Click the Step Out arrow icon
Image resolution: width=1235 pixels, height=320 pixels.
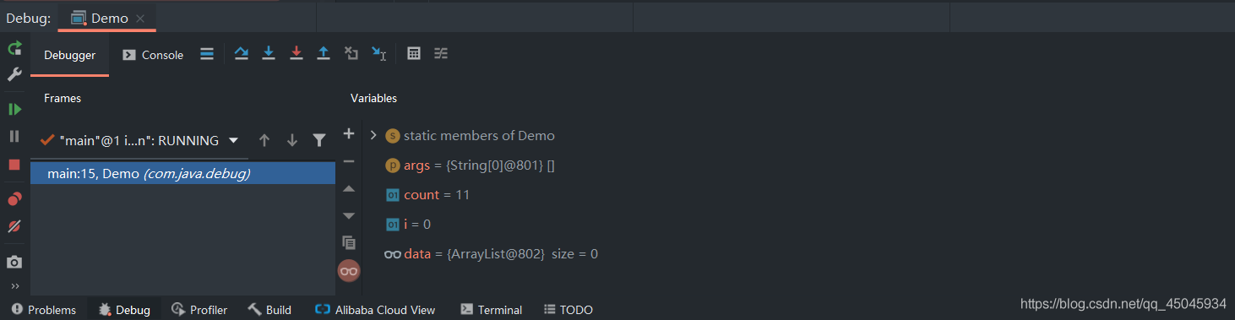tap(323, 54)
